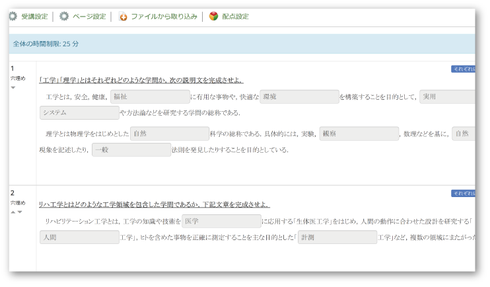Click the 環境 answer field

[299, 97]
